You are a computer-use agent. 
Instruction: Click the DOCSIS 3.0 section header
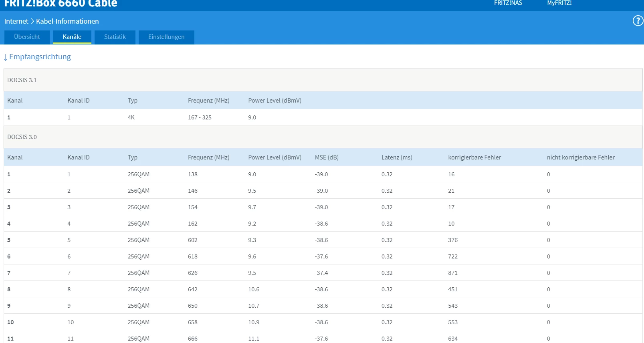pyautogui.click(x=22, y=137)
